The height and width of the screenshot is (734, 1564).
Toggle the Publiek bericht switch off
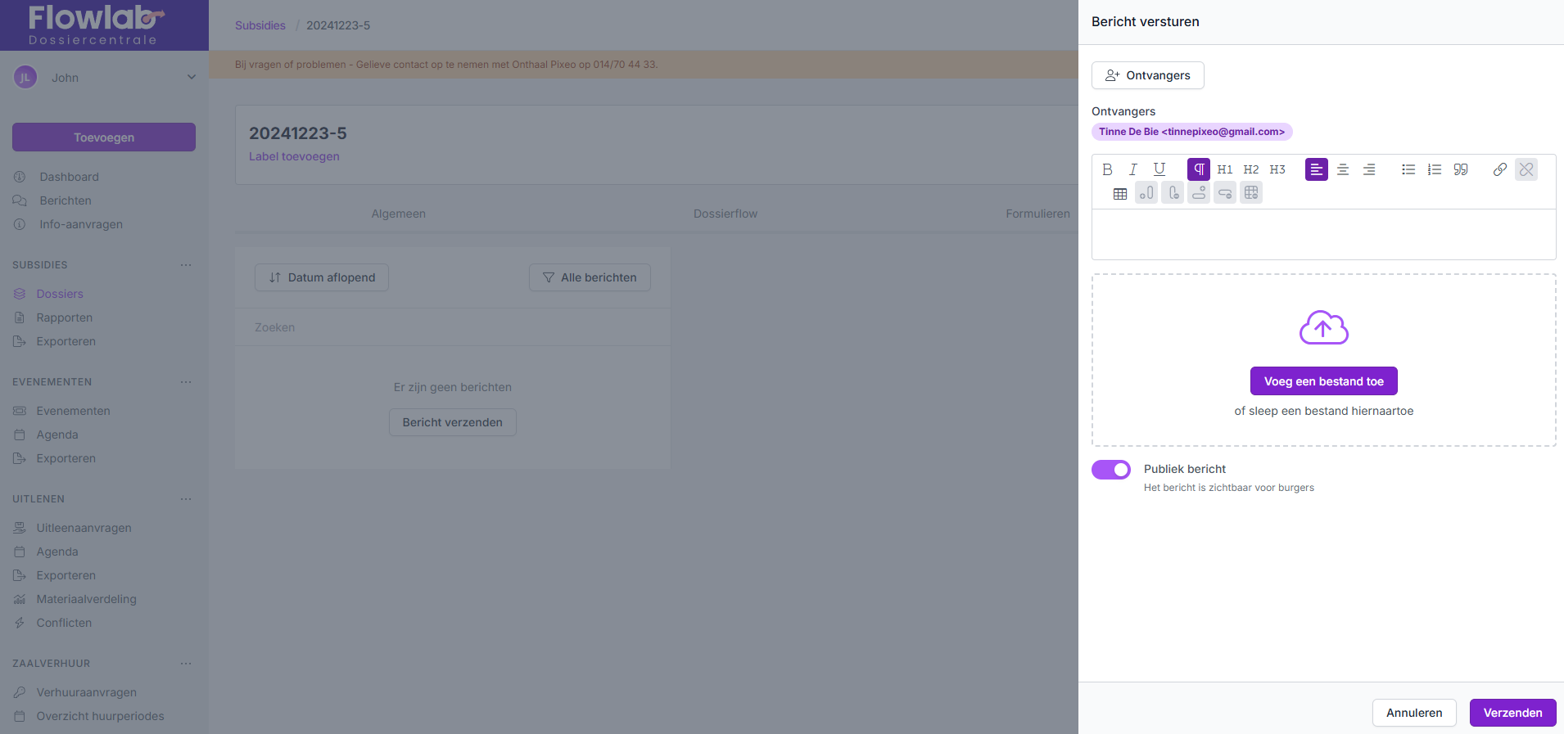[1111, 470]
